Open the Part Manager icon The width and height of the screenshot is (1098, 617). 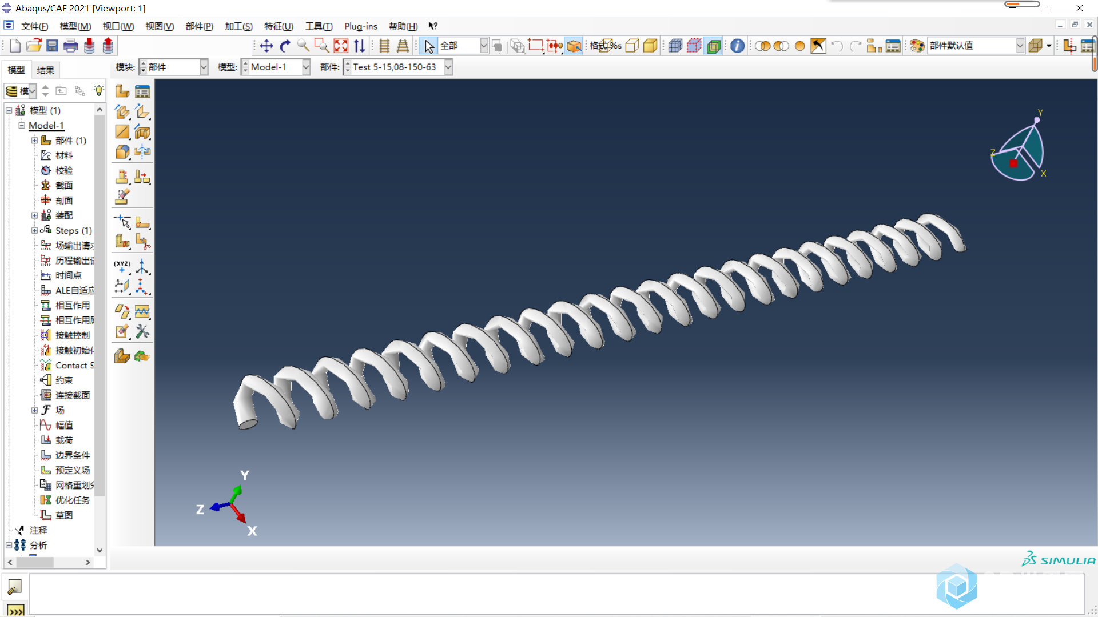coord(142,91)
